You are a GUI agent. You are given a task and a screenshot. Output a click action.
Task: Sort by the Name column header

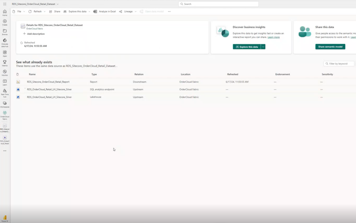pyautogui.click(x=32, y=74)
